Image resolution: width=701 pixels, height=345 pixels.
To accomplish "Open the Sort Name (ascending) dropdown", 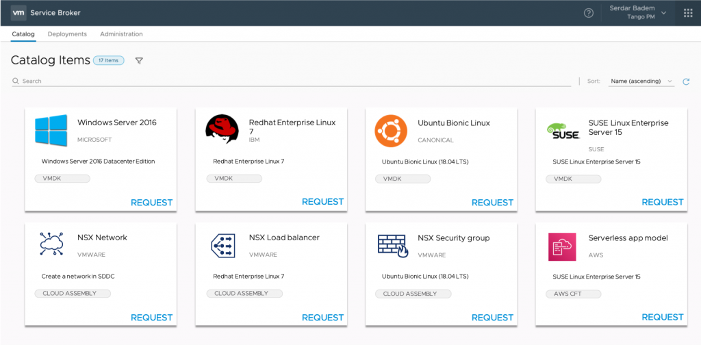I will pos(641,81).
